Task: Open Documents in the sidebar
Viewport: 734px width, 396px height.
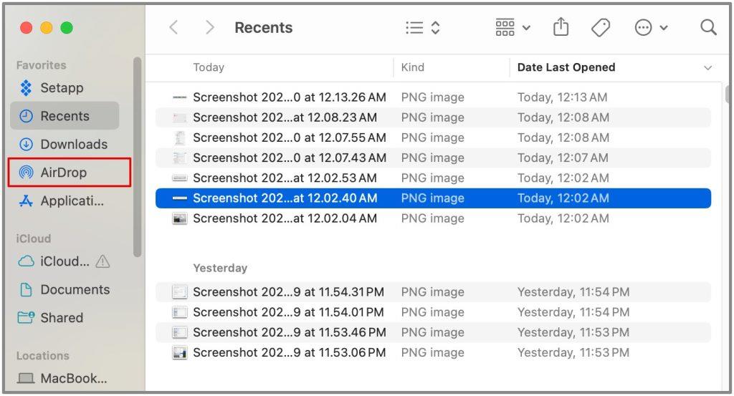Action: (x=65, y=290)
